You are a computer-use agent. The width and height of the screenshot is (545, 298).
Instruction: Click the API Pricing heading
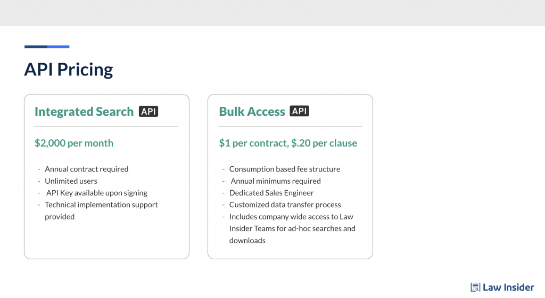[69, 70]
